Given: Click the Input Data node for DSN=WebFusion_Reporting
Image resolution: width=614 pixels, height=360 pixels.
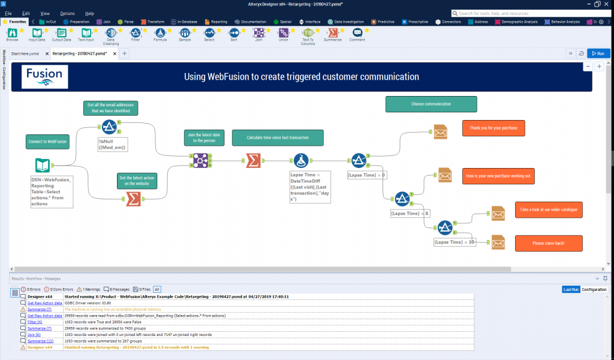Looking at the screenshot, I should 43,166.
